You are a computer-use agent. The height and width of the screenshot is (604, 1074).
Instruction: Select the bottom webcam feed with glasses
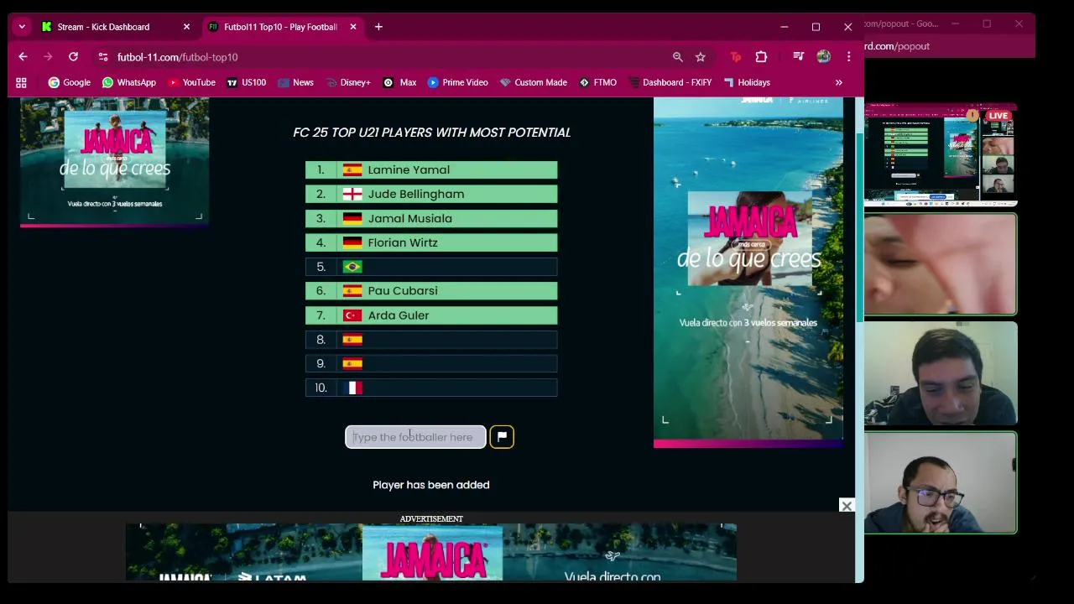[941, 483]
